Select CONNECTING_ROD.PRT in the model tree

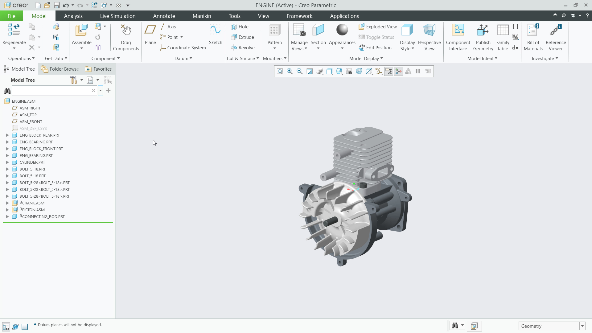click(43, 217)
